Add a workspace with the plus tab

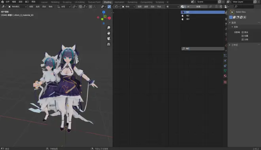167,2
